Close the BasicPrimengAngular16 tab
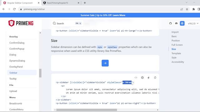Image resolution: width=200 pixels, height=112 pixels. pyautogui.click(x=78, y=3)
